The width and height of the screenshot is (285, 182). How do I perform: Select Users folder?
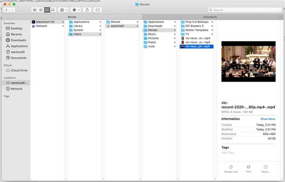85,34
